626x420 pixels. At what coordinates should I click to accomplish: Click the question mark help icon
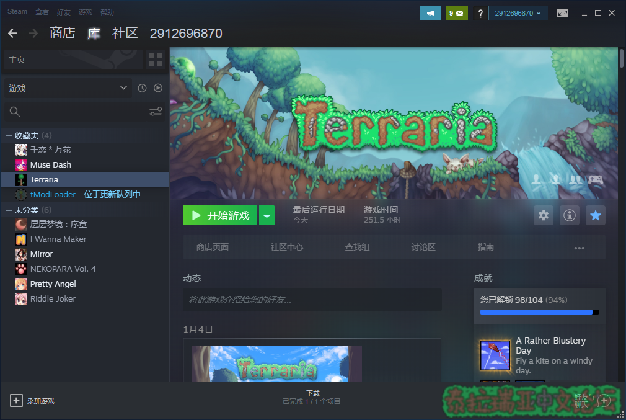click(x=480, y=13)
